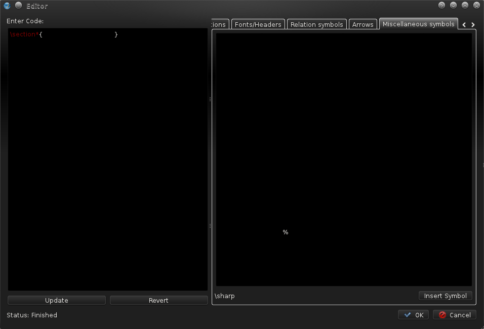Switch to the Arrows tab

click(x=362, y=24)
